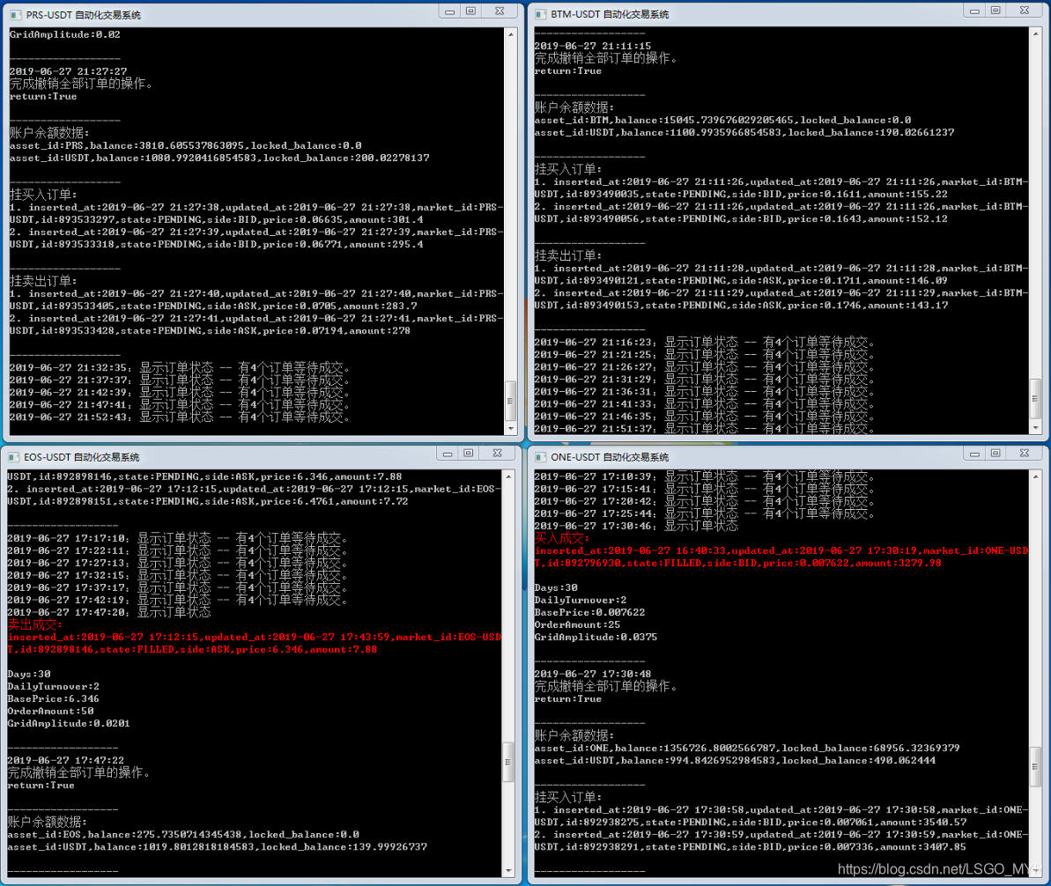Click scrollbar thumb in PRS-USDT window

pos(510,400)
